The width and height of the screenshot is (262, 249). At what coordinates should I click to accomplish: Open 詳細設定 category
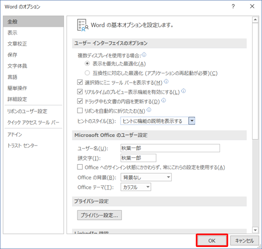click(34, 99)
